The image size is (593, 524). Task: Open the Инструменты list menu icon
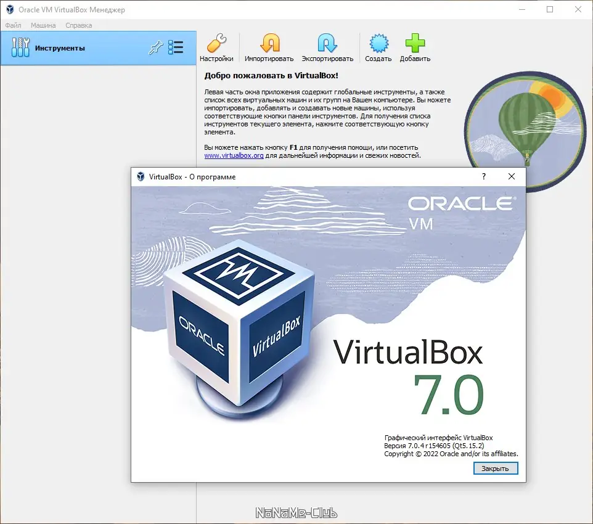click(176, 47)
